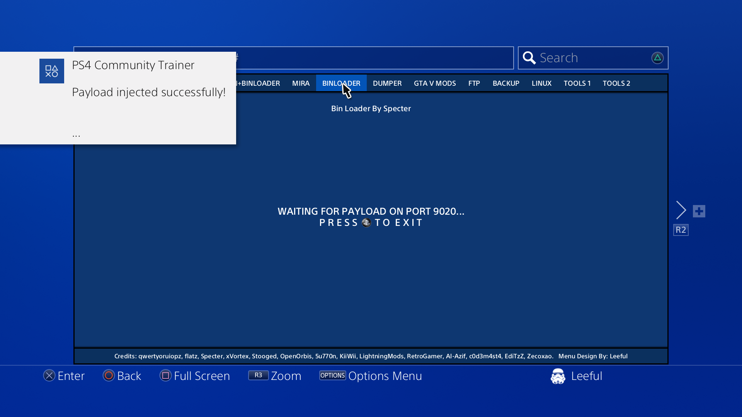
Task: Go to the TOOLS 2 tab
Action: point(616,83)
